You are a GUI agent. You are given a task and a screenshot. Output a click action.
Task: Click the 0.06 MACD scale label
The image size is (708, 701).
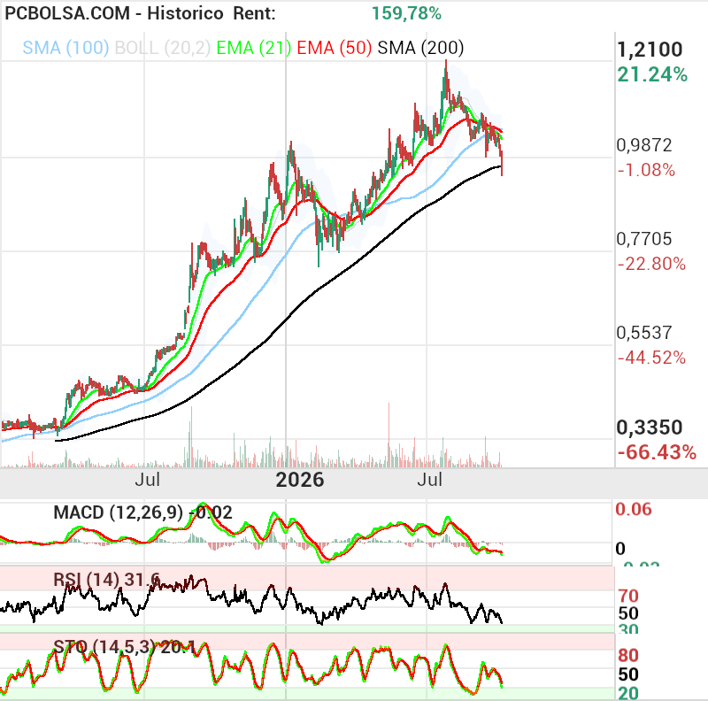pyautogui.click(x=634, y=510)
